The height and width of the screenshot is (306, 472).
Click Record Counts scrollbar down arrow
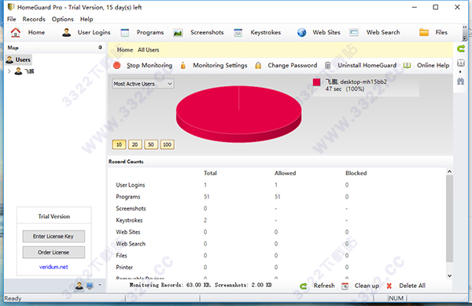click(449, 275)
